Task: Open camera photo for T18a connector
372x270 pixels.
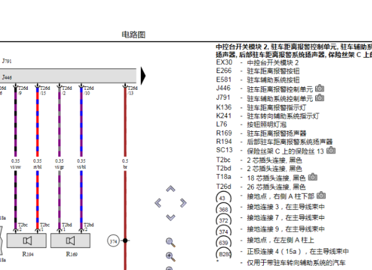Action: [313, 177]
